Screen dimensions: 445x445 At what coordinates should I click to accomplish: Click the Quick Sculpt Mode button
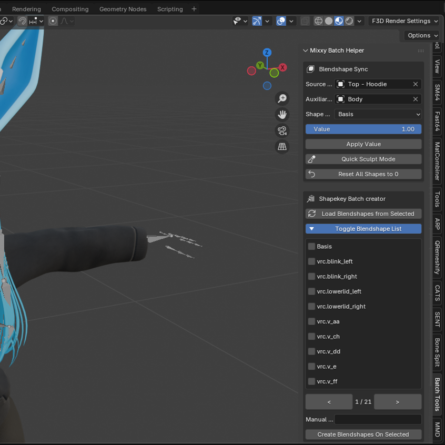363,159
